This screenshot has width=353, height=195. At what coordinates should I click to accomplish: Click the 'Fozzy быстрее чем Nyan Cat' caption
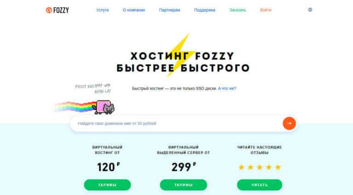(93, 89)
